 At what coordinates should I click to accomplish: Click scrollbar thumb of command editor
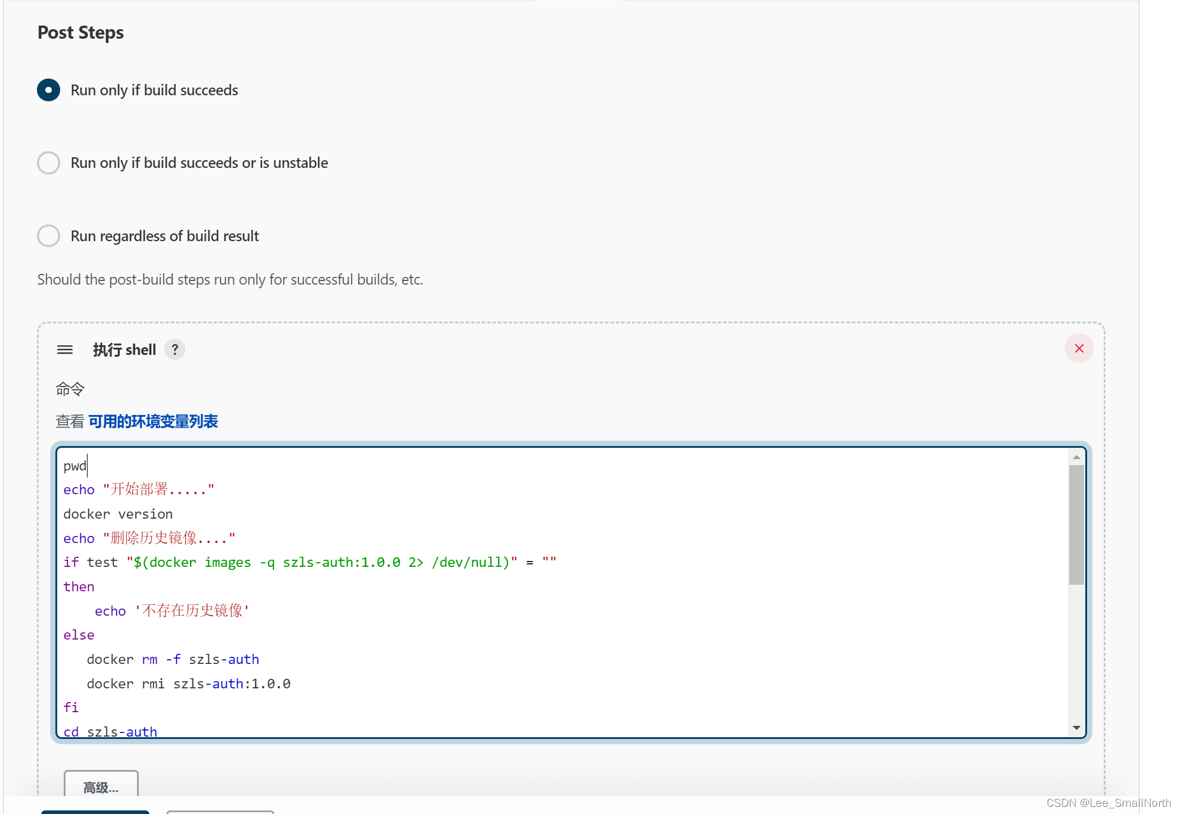pos(1076,525)
